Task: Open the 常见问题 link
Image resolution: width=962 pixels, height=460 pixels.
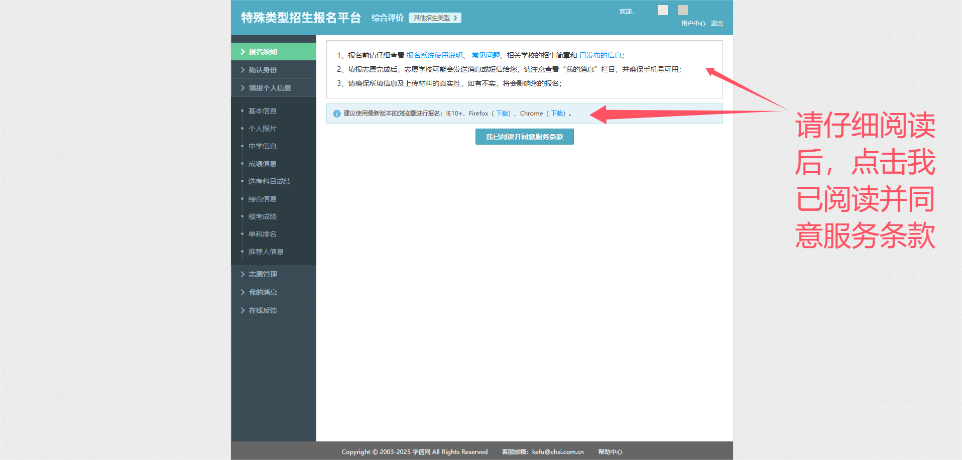Action: [486, 55]
